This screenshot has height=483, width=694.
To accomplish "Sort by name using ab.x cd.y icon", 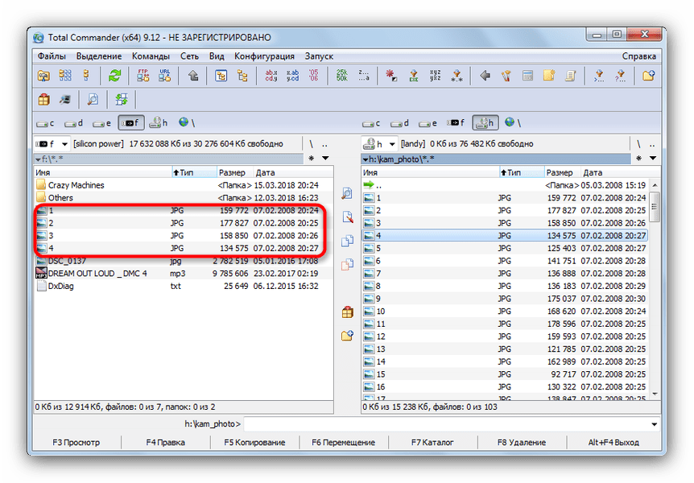I will pos(271,76).
